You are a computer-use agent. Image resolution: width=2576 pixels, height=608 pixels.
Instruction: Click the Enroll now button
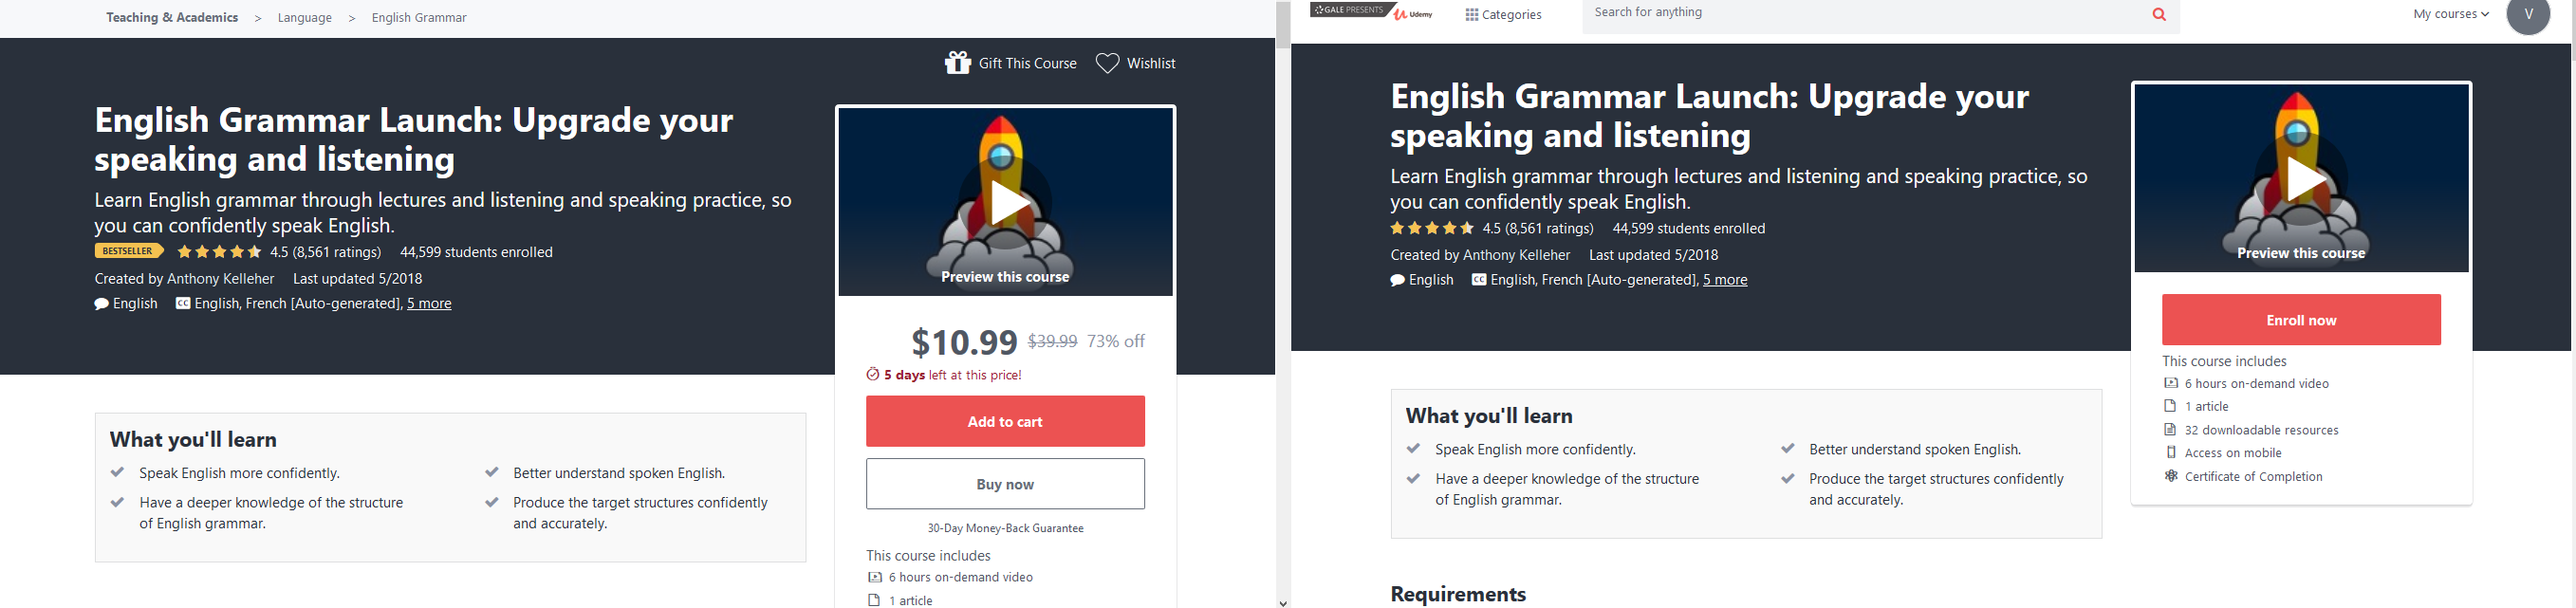click(x=2301, y=320)
